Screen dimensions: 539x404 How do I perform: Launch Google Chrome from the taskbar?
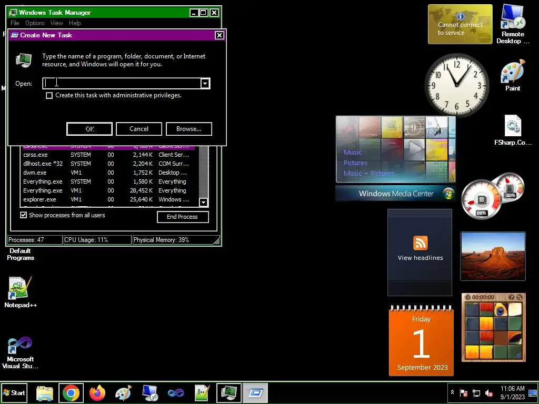coord(71,393)
